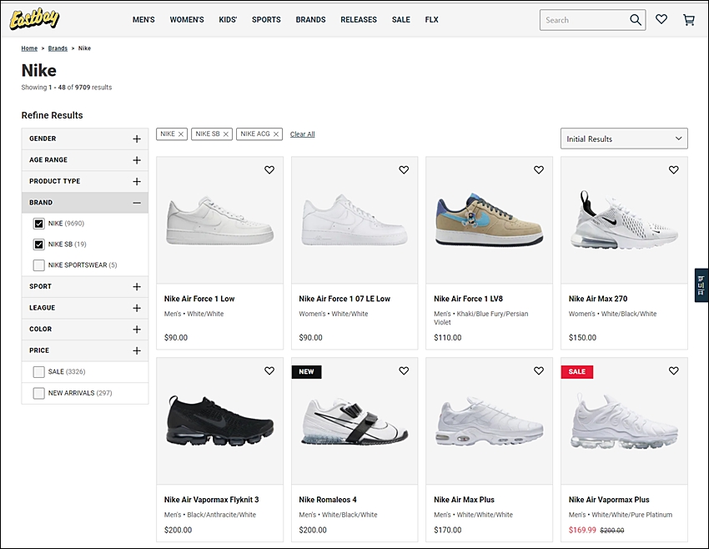Favorite the Nike Air Vapormax Plus
Screen dimensions: 709x549
click(x=674, y=370)
